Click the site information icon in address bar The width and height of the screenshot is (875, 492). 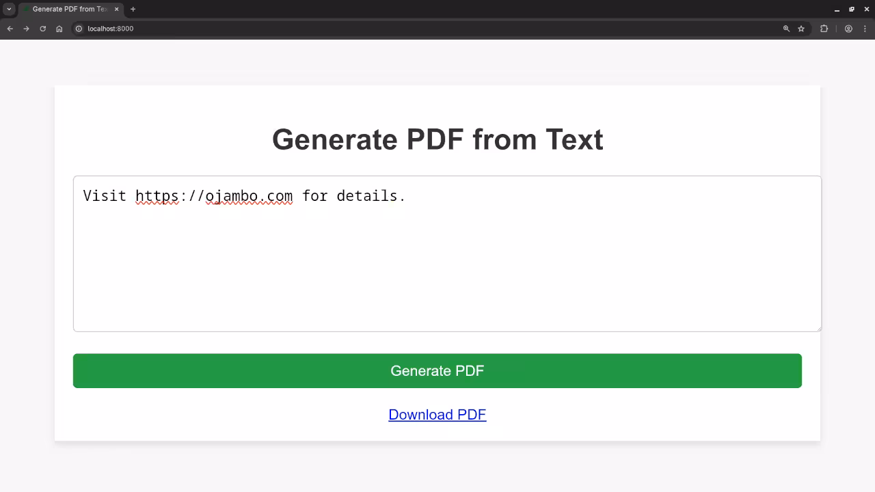click(x=79, y=29)
